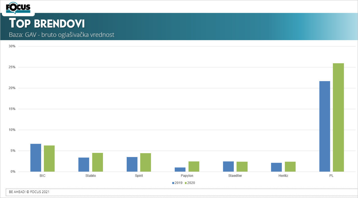Select the BIC 2019 blue bar

pos(36,158)
